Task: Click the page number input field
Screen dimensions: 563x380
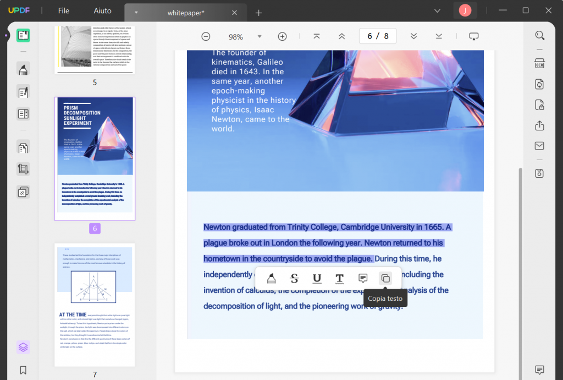Action: tap(378, 36)
